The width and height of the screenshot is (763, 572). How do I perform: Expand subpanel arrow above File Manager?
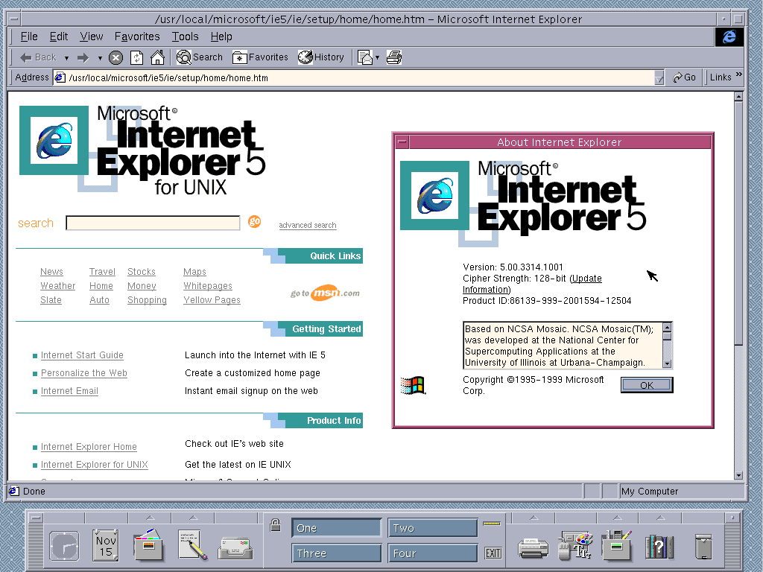click(151, 517)
